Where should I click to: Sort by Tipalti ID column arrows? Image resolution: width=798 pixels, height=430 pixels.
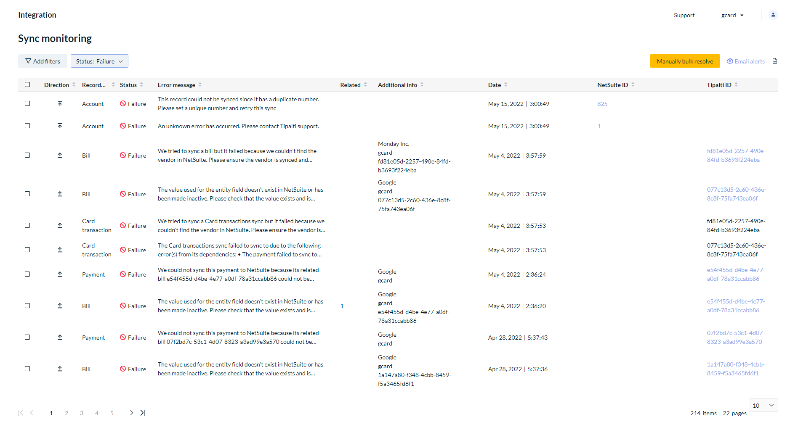pos(736,84)
